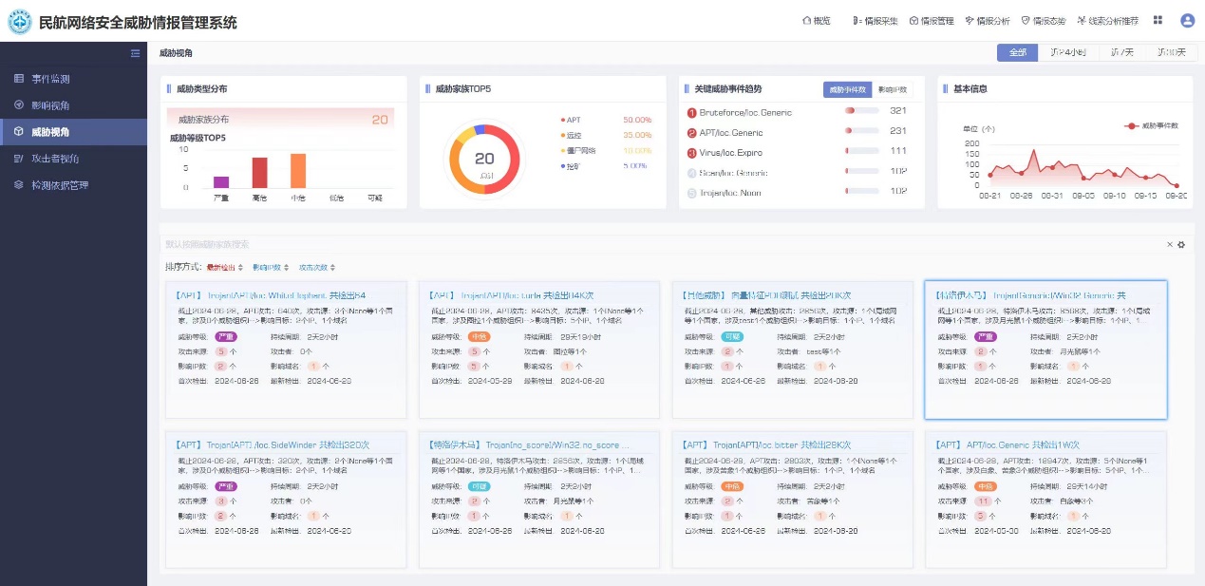Open 检测依据管理 in the sidebar
1205x586 pixels.
(60, 185)
